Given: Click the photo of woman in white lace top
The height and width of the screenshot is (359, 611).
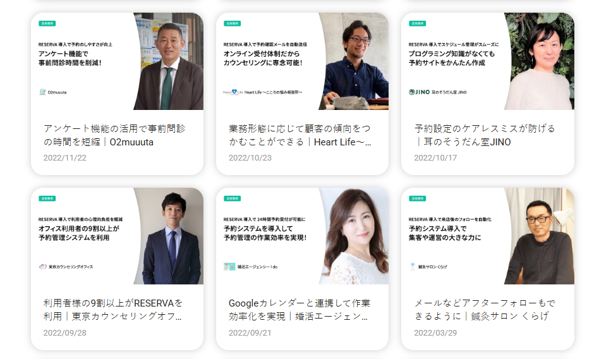Looking at the screenshot, I should pos(354,236).
